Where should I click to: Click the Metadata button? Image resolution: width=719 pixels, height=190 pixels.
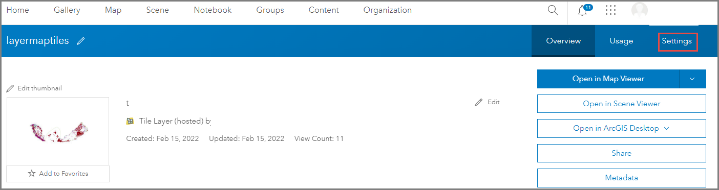click(622, 178)
